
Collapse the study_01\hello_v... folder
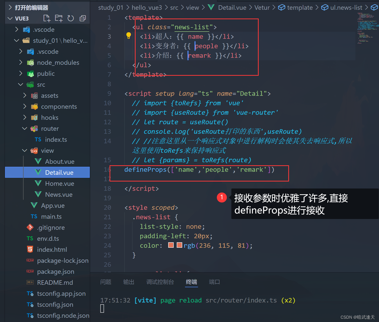pos(17,40)
